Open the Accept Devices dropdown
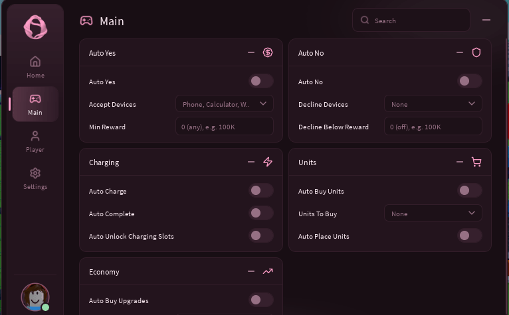This screenshot has width=509, height=315. 225,103
